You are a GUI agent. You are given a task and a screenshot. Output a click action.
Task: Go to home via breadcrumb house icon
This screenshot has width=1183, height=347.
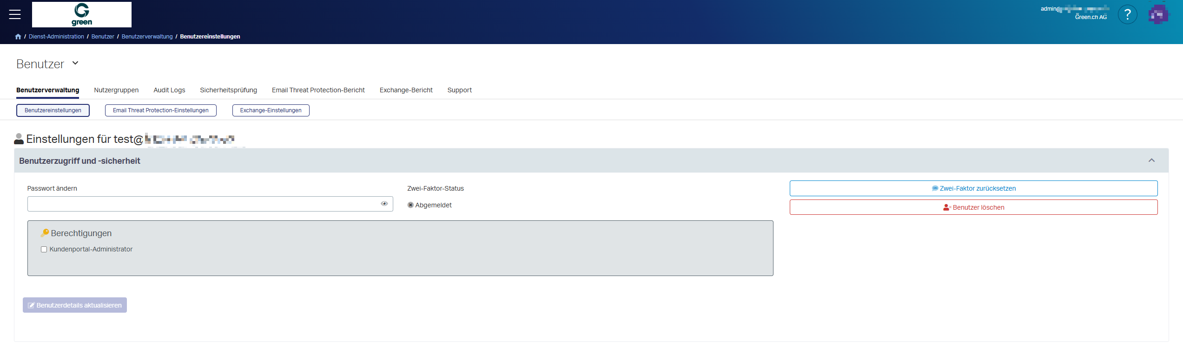coord(18,37)
